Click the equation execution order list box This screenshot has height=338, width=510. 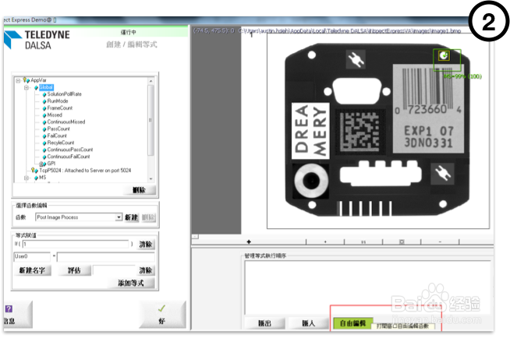click(x=367, y=287)
